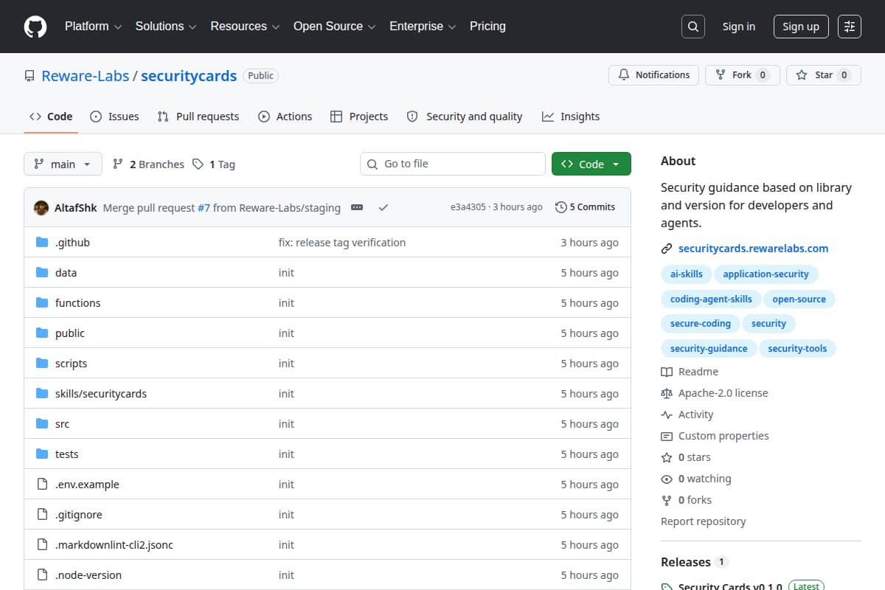Screen dimensions: 885x590
Task: Switch to the Projects tab
Action: (359, 117)
